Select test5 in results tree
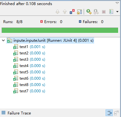Viewport: 121px width, 117px height. 29,72
